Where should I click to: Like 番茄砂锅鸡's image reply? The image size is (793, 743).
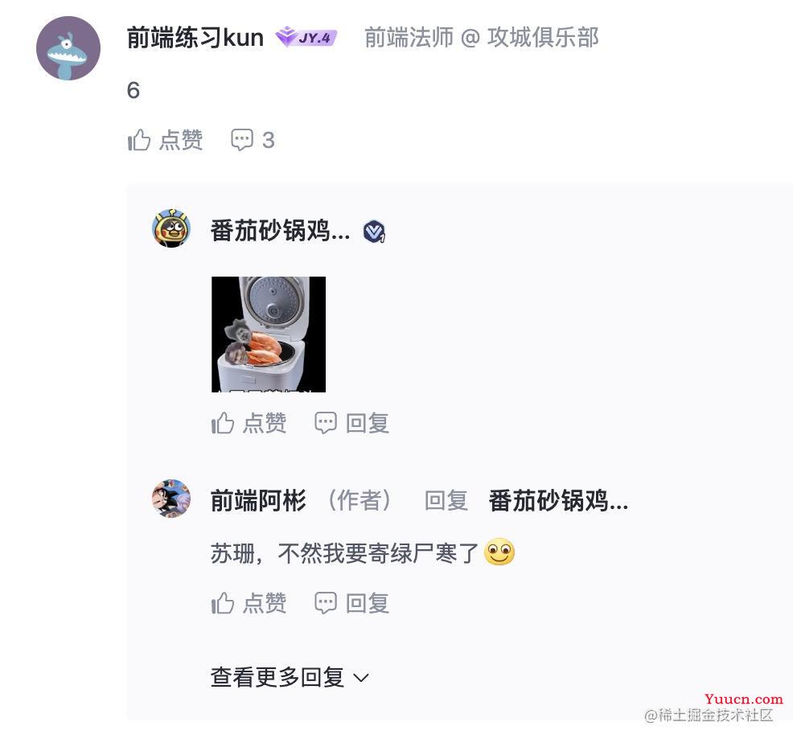point(249,423)
